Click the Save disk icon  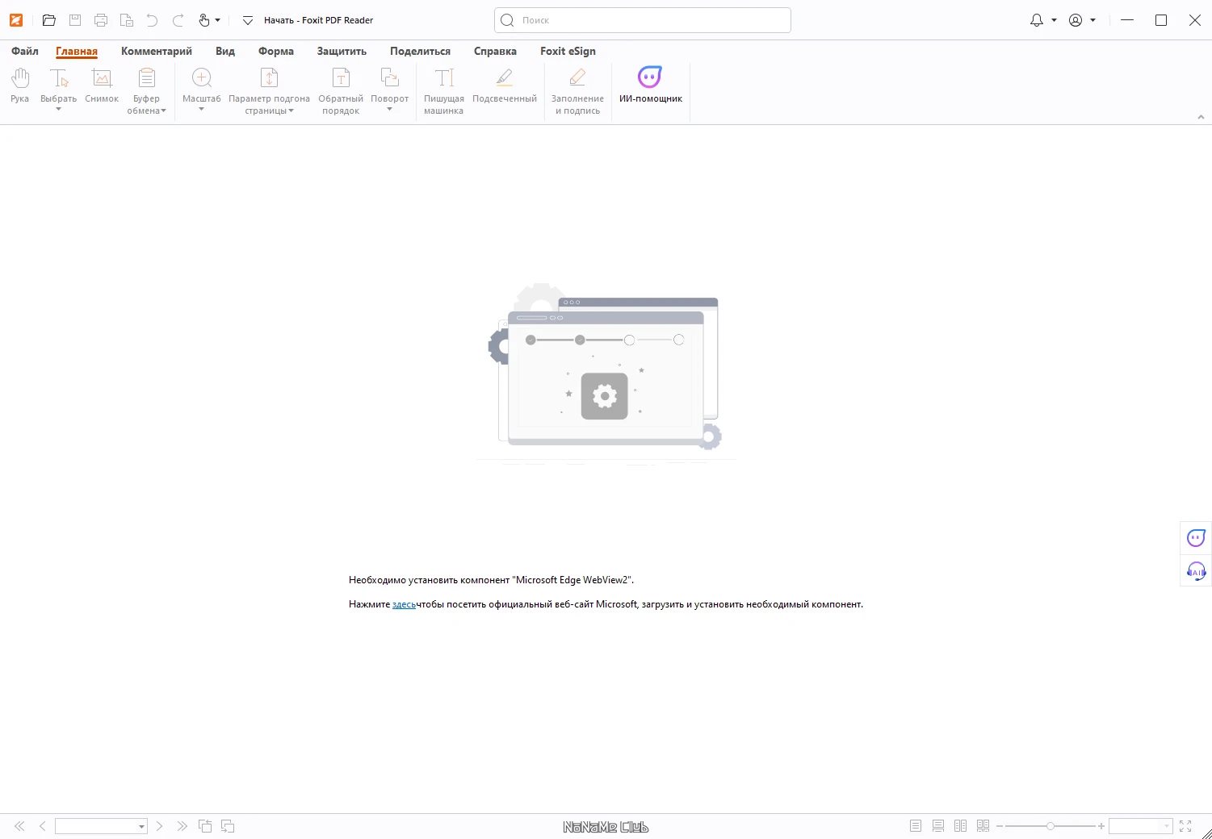pyautogui.click(x=75, y=20)
